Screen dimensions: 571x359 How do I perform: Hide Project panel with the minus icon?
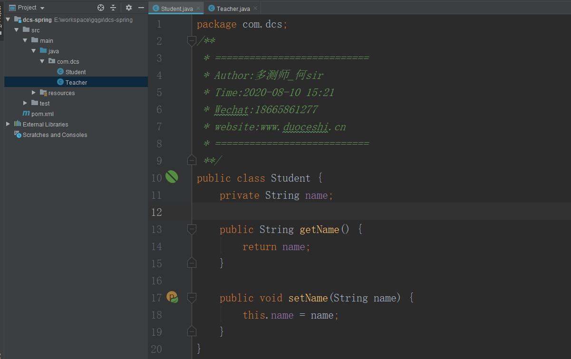point(141,8)
